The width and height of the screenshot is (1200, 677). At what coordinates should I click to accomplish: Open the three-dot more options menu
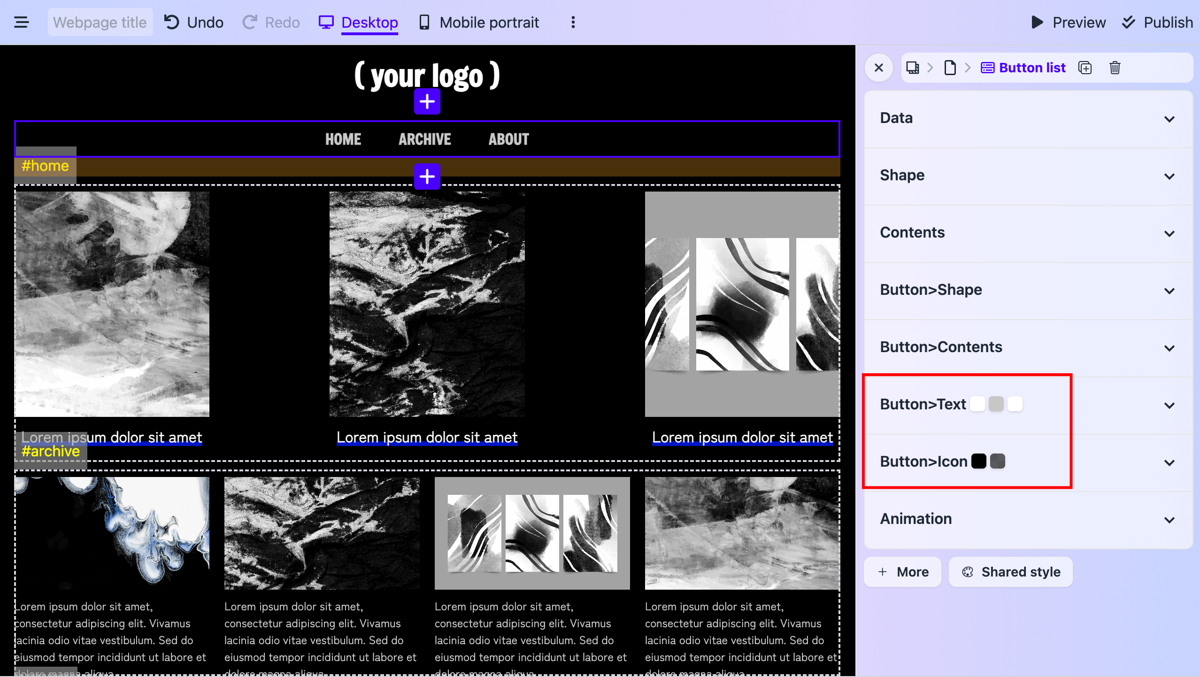tap(573, 22)
